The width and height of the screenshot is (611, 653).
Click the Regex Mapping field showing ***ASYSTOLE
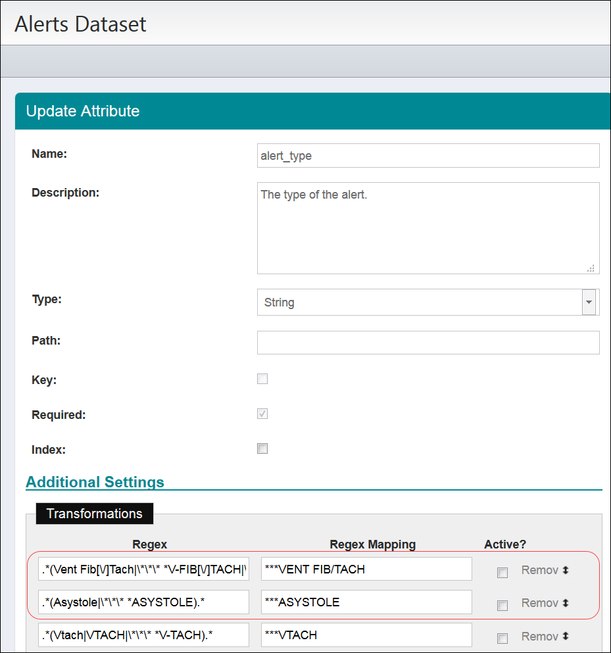click(x=365, y=602)
